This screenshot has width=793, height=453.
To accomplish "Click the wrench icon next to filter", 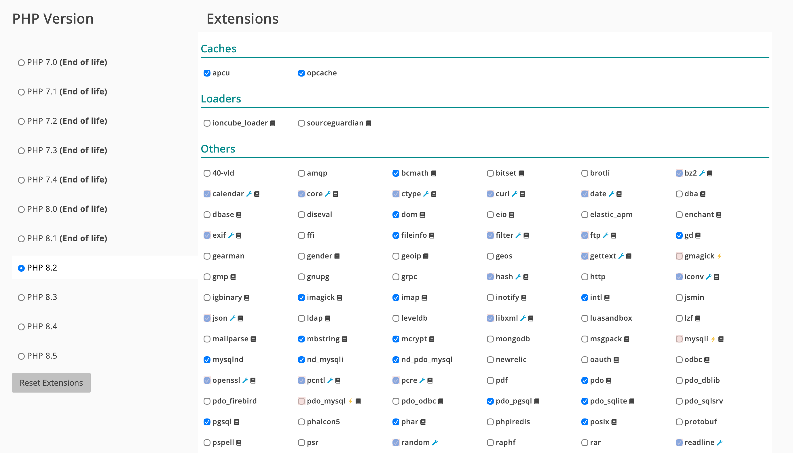I will 519,235.
